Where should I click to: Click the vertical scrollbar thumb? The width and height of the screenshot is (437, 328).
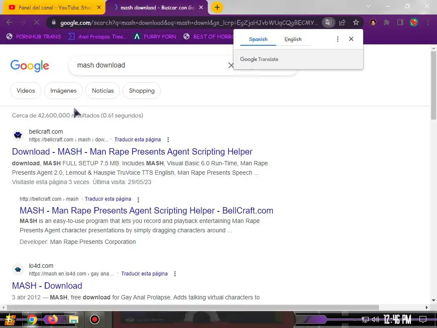(x=434, y=85)
